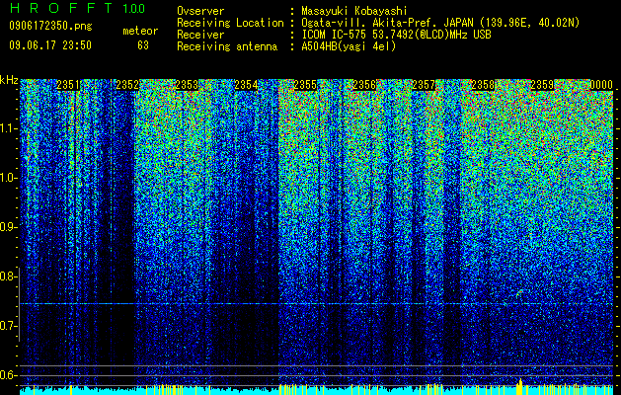
Task: Click the tall yellow meteor peak in level bar
Action: [x=520, y=385]
